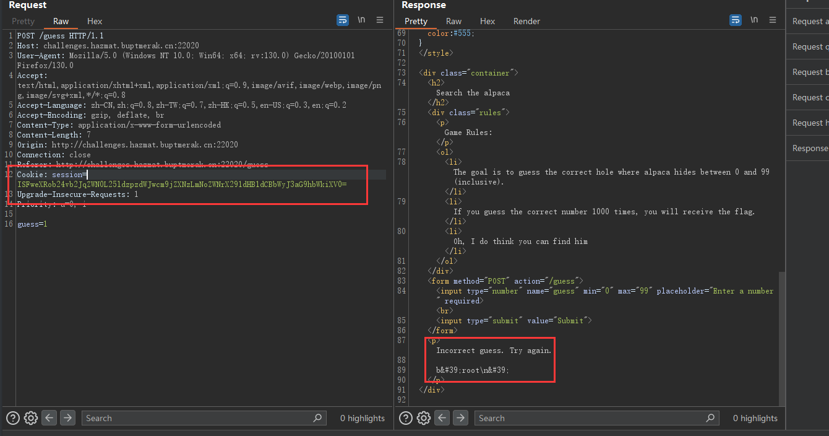
Task: Go to previous match arrow in Request search
Action: [x=49, y=418]
